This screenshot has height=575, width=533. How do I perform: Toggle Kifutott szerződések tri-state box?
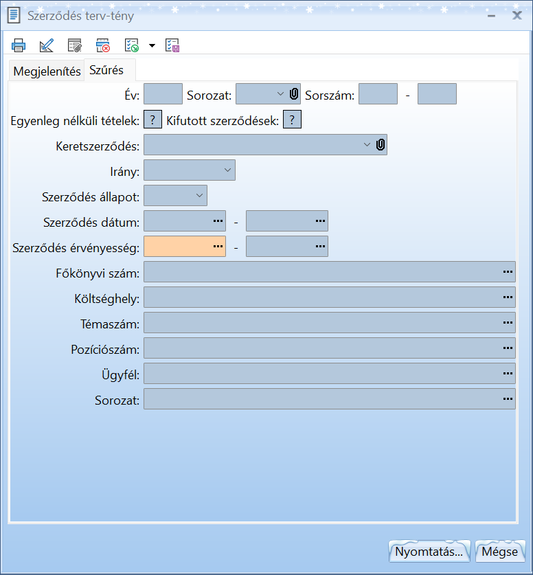tap(292, 120)
